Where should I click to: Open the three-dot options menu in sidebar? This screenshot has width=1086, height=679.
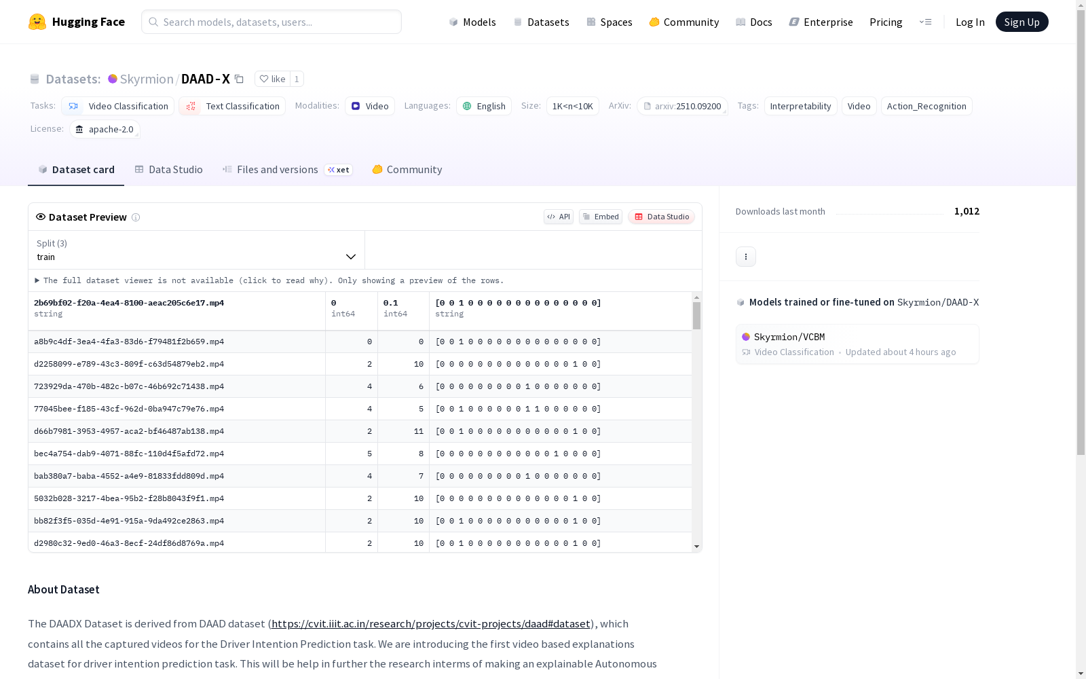pyautogui.click(x=746, y=257)
